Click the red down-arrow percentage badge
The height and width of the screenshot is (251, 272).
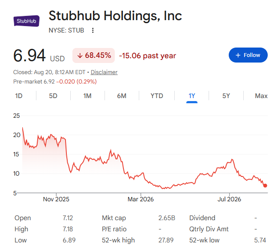coord(94,56)
